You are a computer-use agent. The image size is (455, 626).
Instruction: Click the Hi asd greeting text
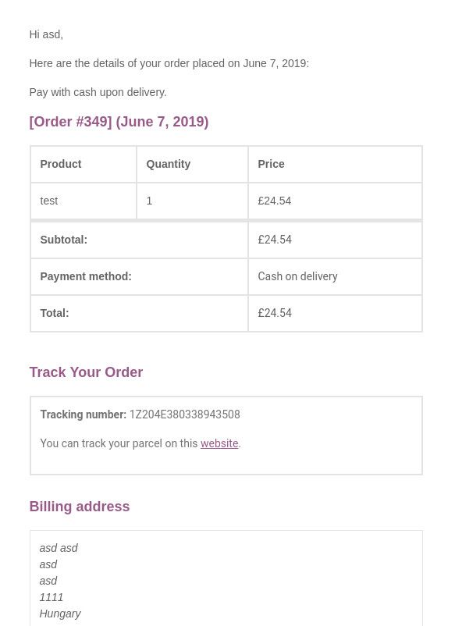pos(46,34)
